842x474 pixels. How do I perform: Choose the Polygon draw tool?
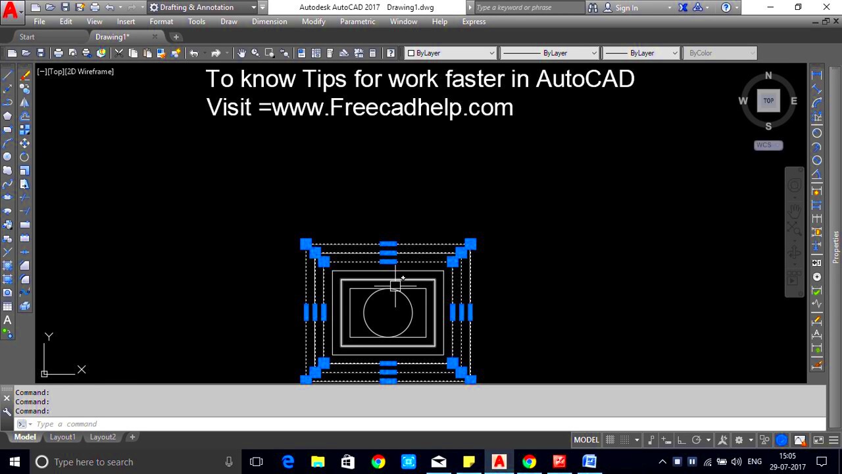(7, 116)
